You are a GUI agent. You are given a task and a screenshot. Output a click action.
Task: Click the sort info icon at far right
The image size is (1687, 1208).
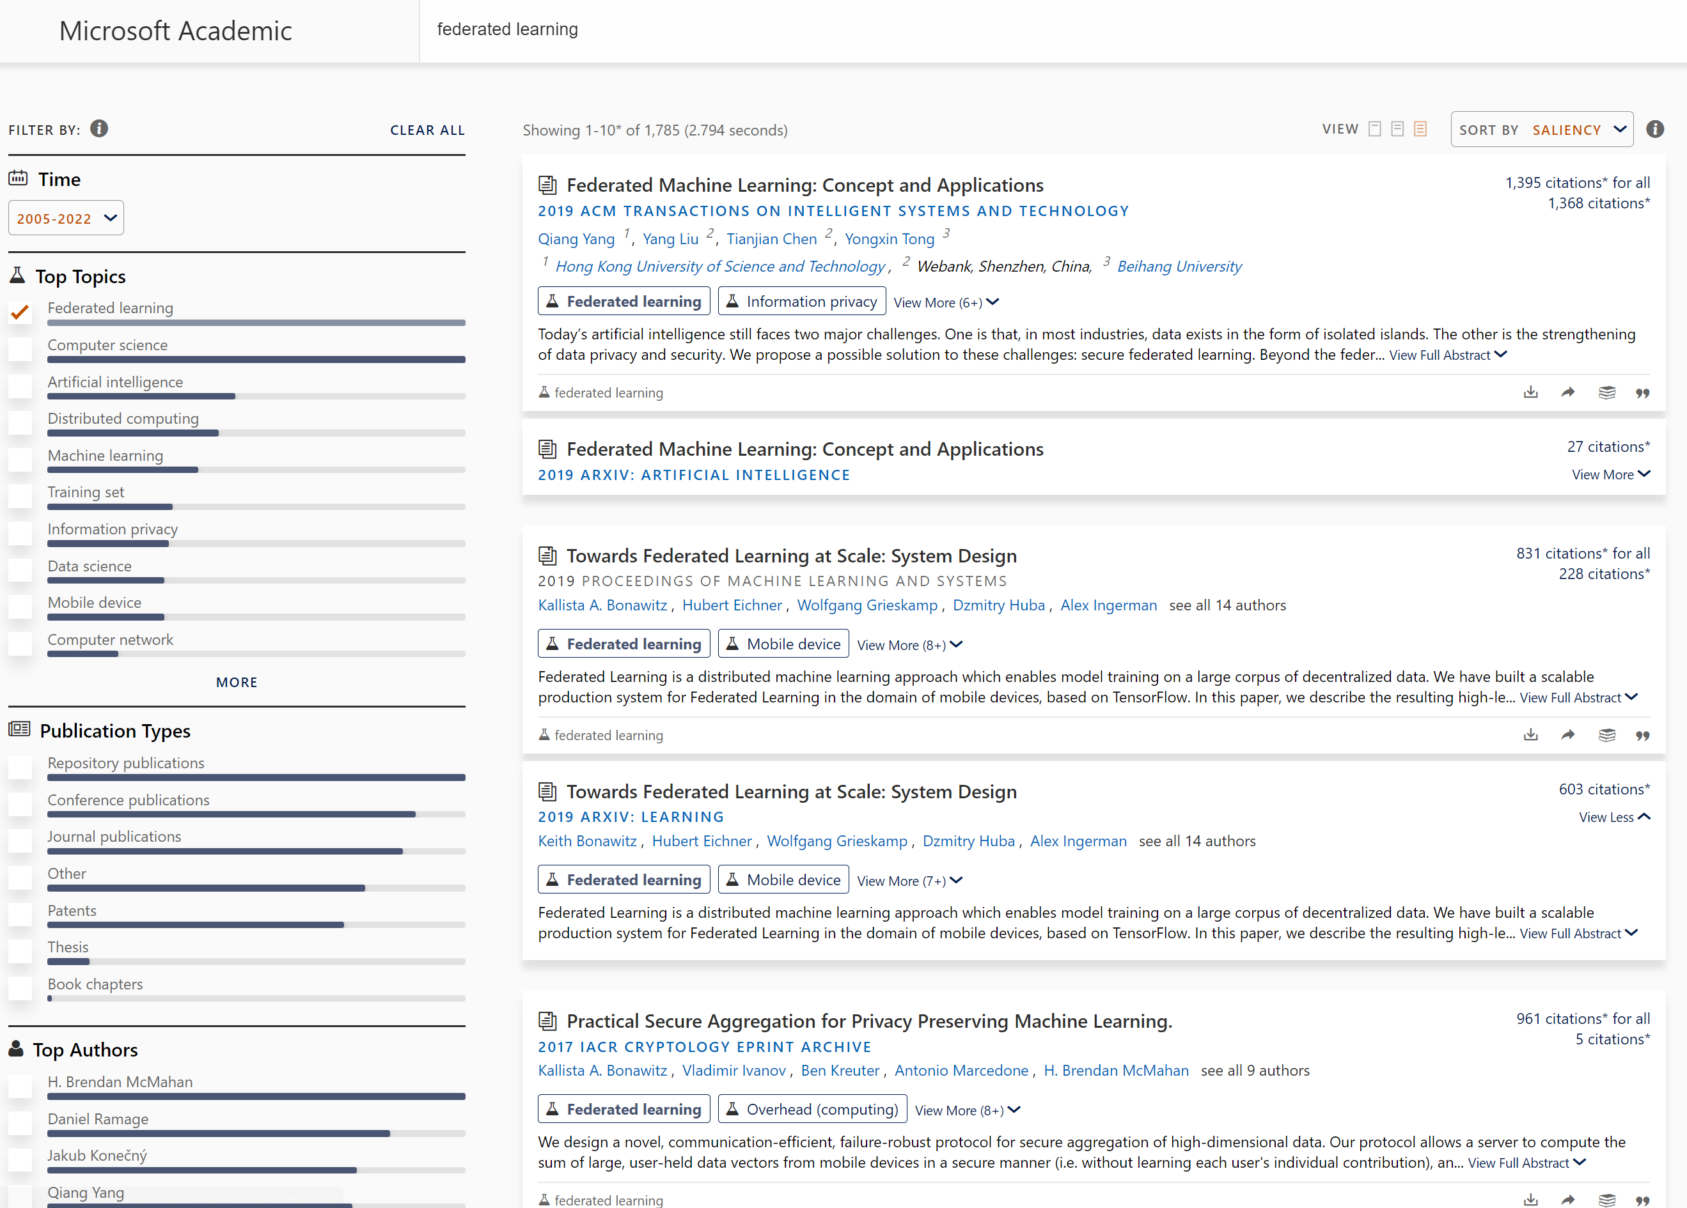(x=1655, y=129)
